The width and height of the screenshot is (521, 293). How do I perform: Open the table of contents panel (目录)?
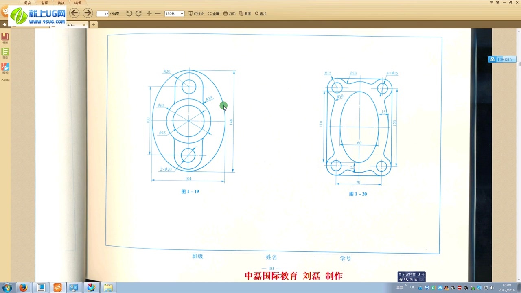5,53
